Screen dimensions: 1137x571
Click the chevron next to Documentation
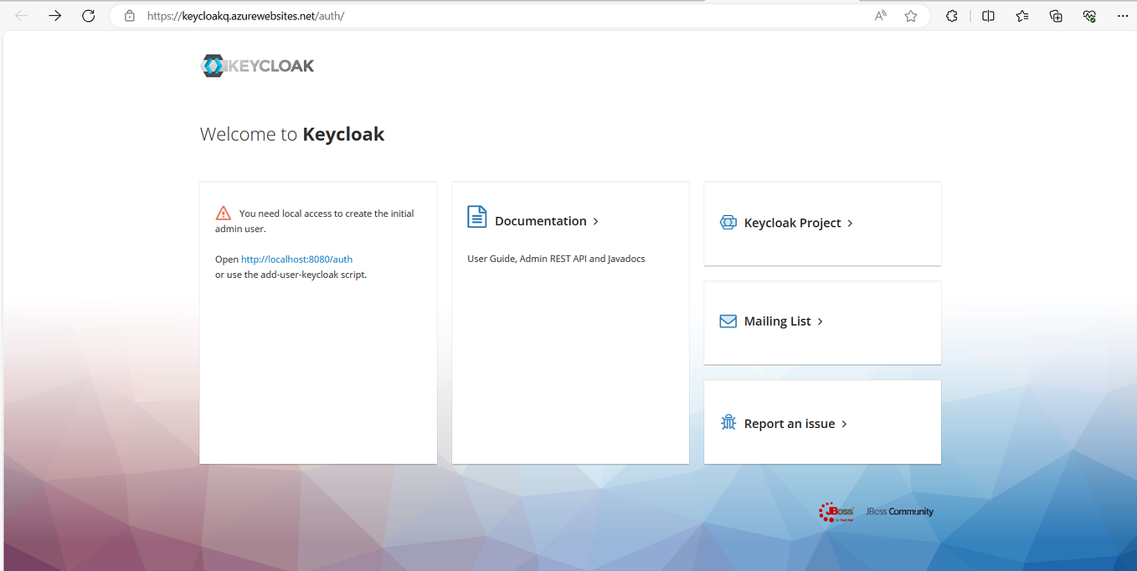pyautogui.click(x=595, y=222)
